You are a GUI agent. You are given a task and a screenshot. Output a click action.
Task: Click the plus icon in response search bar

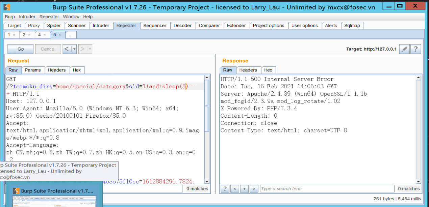pyautogui.click(x=244, y=189)
